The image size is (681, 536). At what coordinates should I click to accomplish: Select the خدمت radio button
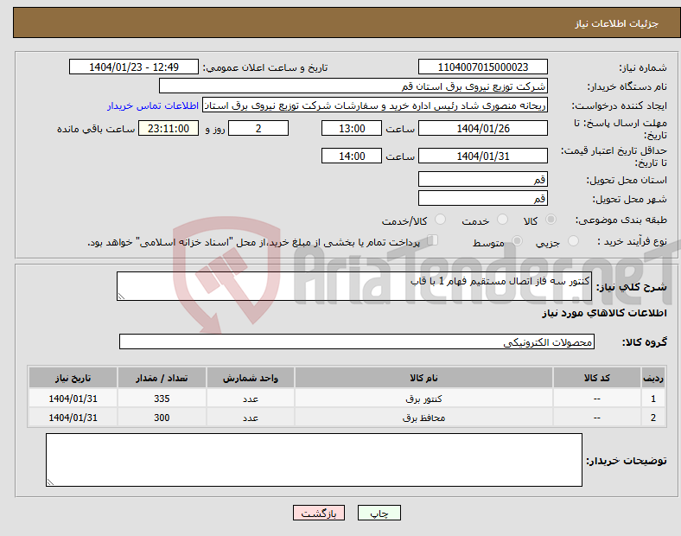502,220
